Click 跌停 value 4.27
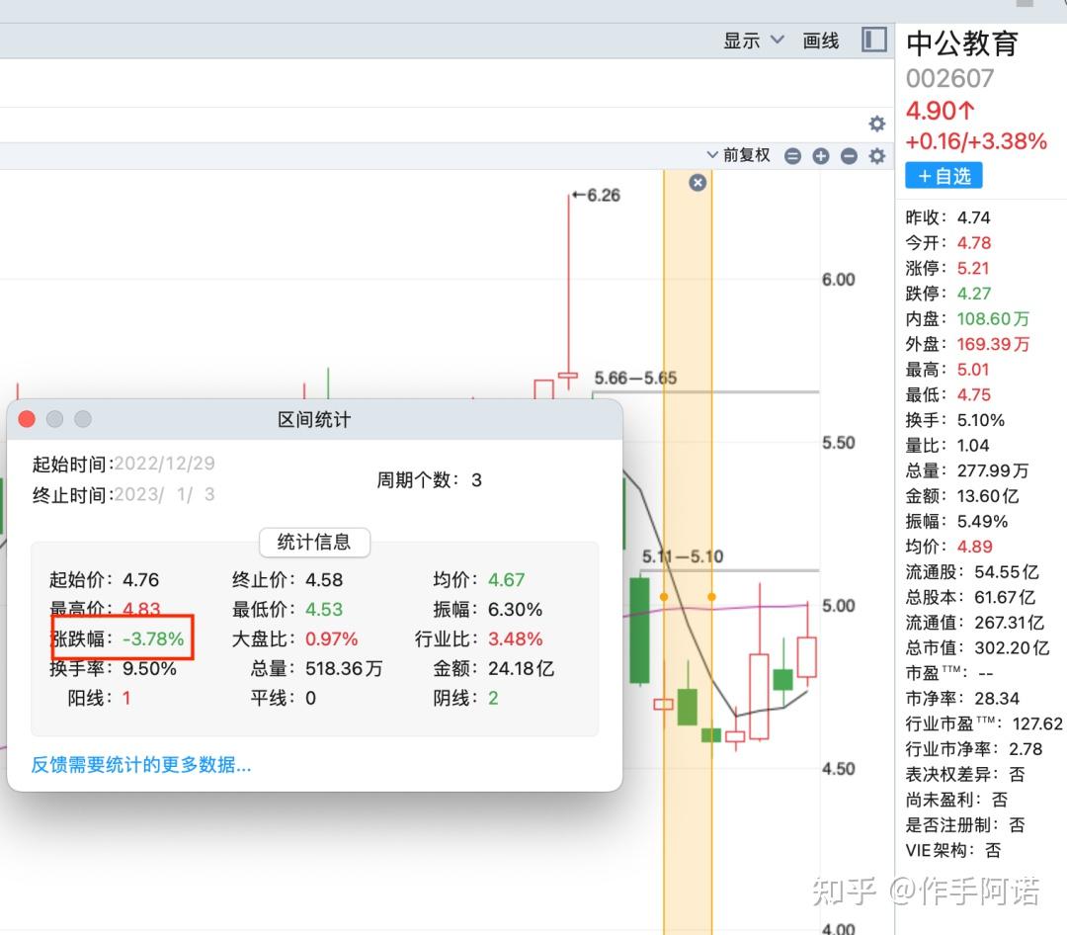 pyautogui.click(x=974, y=294)
